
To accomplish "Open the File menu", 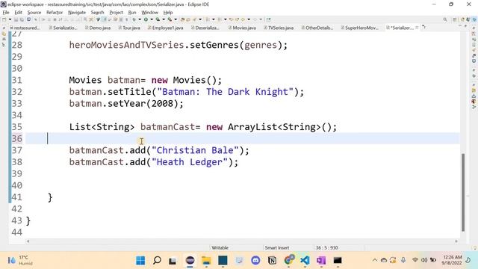I will tap(6, 13).
